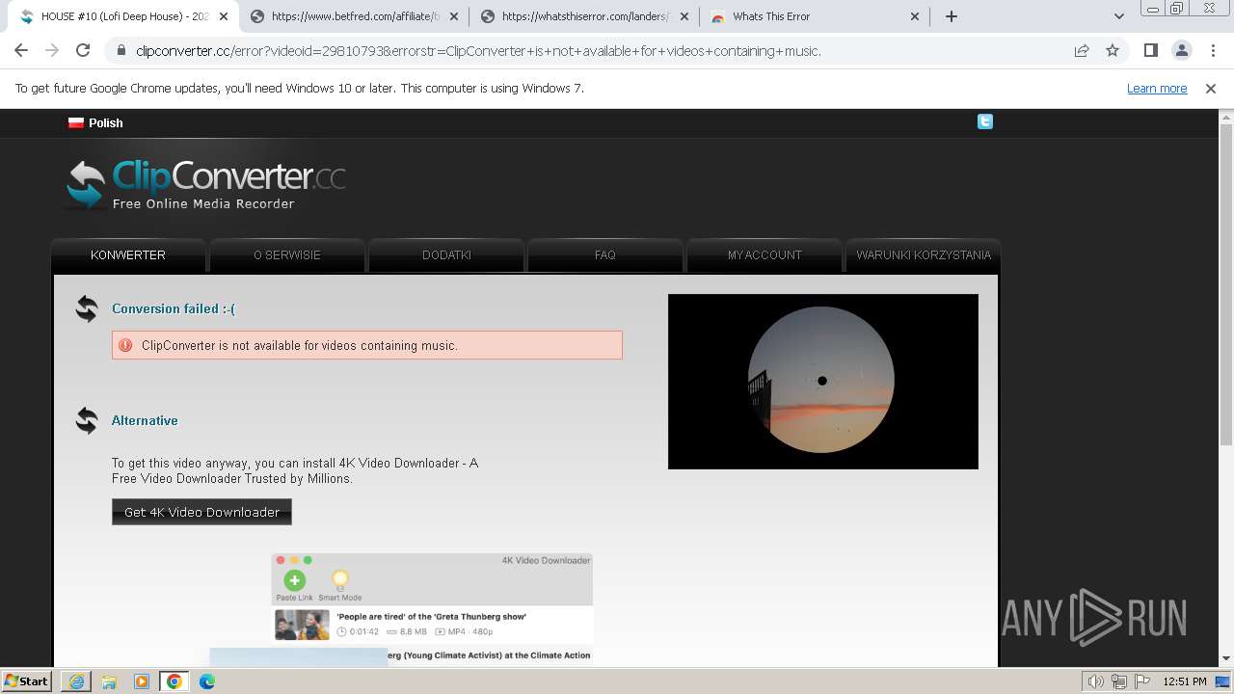This screenshot has width=1234, height=694.
Task: Open the MY ACCOUNT navigation tab
Action: 765,254
